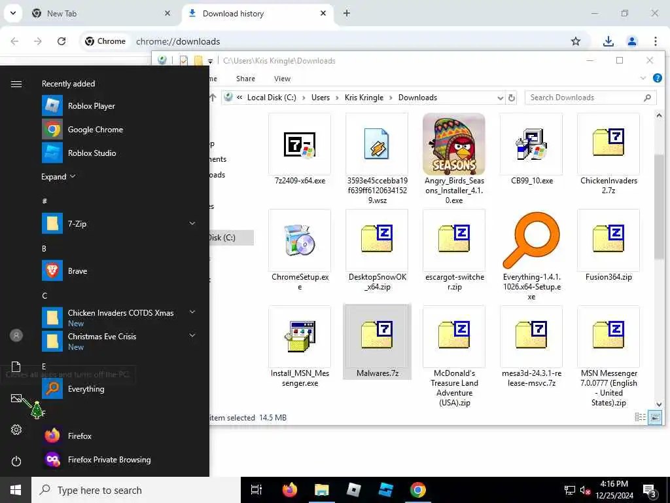Open Task View on taskbar
This screenshot has width=670, height=503.
pyautogui.click(x=256, y=490)
